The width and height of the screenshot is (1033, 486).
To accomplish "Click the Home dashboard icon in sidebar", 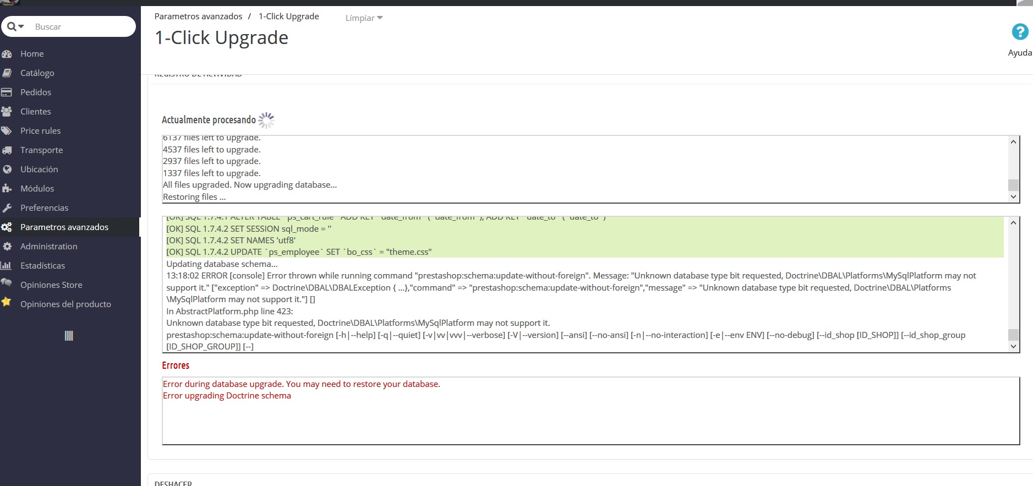I will click(7, 54).
